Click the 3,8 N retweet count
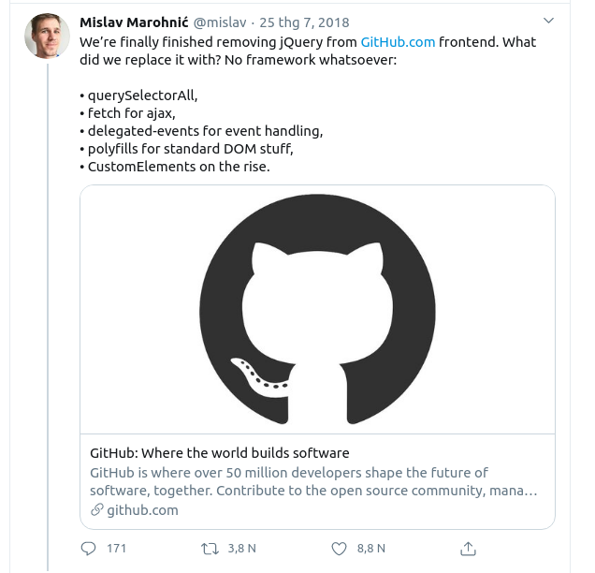 [241, 548]
